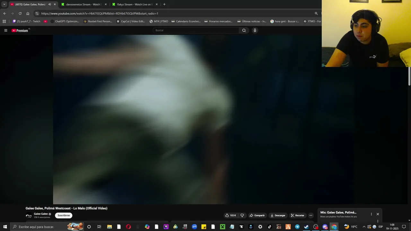This screenshot has height=231, width=411.
Task: Open Twitch app in taskbar
Action: pyautogui.click(x=166, y=227)
